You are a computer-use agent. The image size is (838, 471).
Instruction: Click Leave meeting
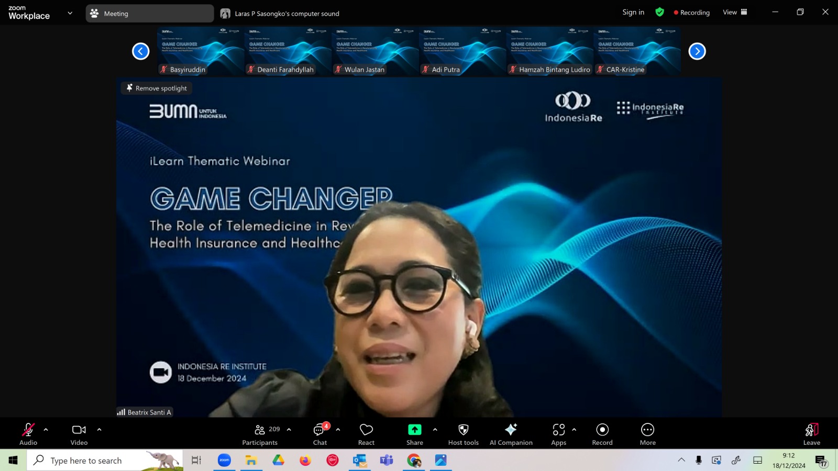point(812,434)
